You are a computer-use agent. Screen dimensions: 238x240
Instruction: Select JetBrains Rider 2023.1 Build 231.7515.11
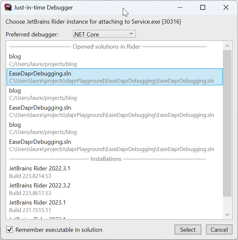coord(115,206)
